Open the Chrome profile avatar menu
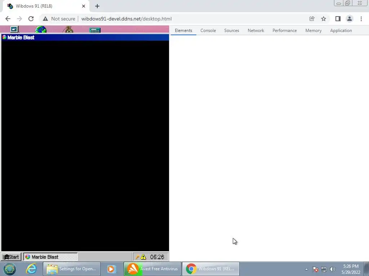This screenshot has height=276, width=369. [350, 19]
